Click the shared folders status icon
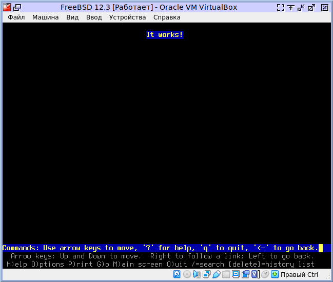Screen dimensions: 333x282 click(x=226, y=274)
